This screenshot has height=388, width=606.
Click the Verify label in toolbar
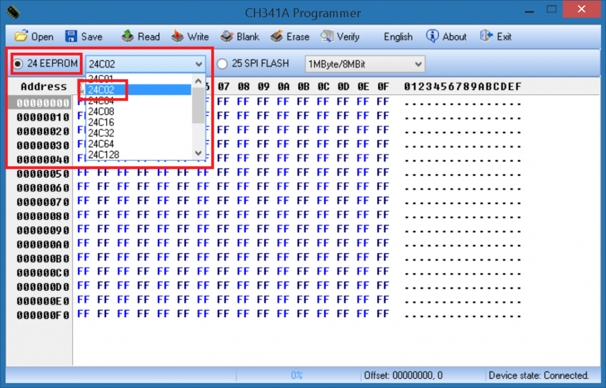[x=348, y=37]
